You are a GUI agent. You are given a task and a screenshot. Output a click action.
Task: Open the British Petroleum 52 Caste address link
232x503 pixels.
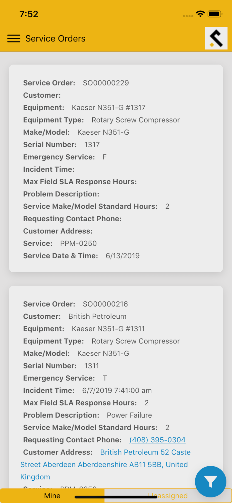(x=145, y=452)
